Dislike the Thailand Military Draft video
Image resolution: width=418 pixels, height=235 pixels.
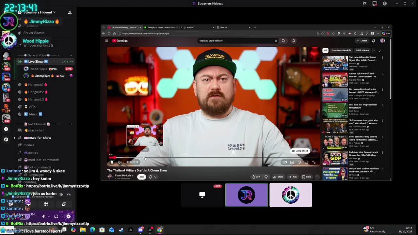click(266, 177)
